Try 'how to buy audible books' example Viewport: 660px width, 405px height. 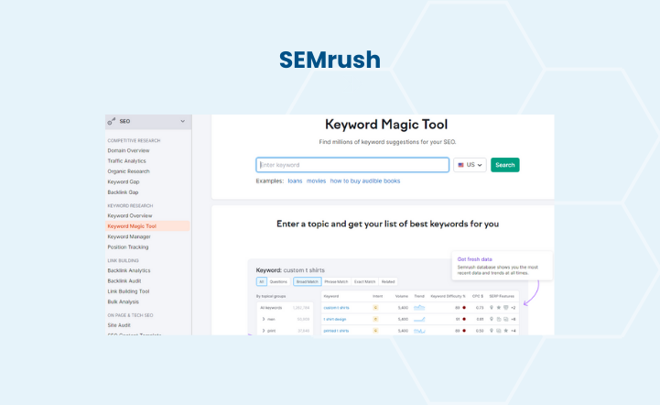point(365,181)
